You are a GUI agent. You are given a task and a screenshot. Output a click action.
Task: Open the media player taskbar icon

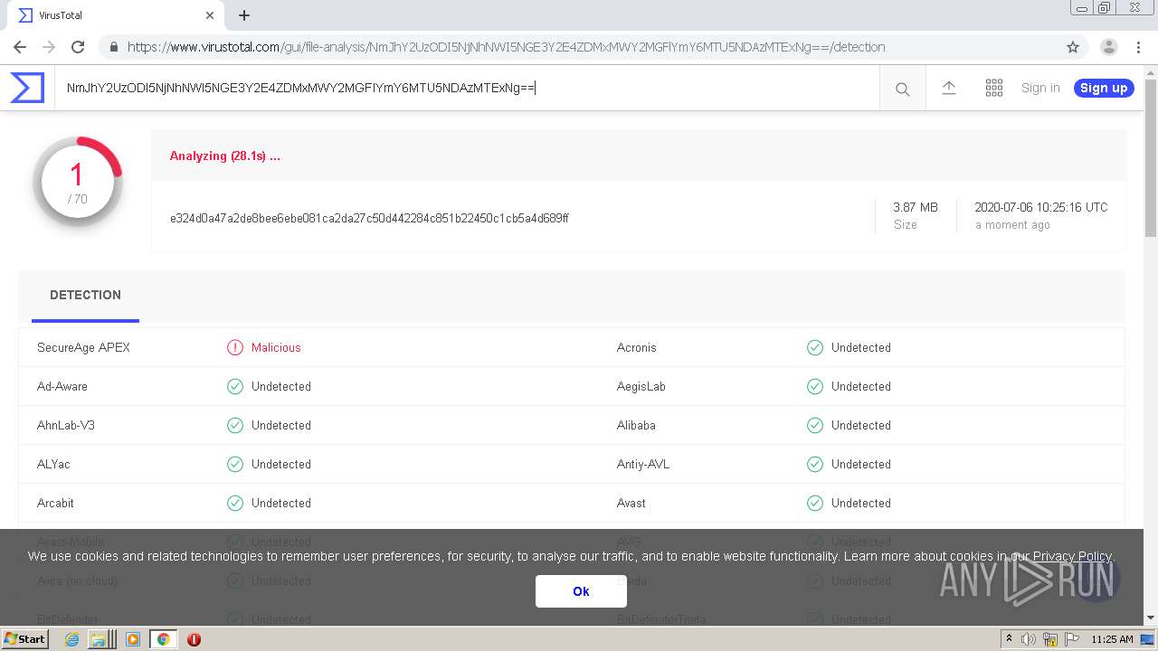point(133,639)
